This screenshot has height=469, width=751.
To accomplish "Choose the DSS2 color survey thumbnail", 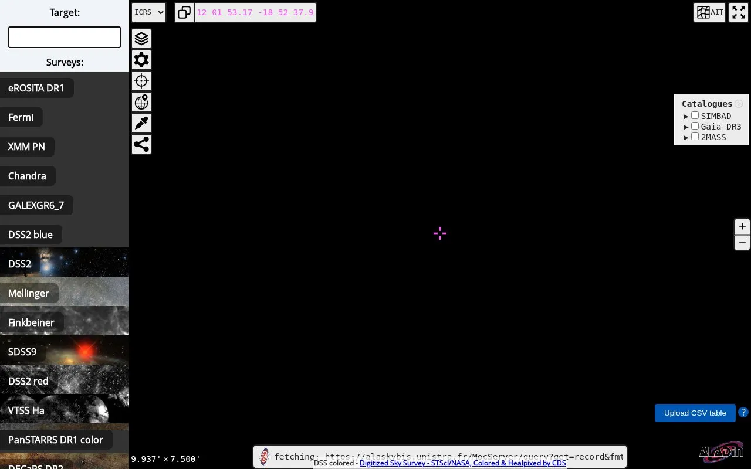I will pyautogui.click(x=65, y=262).
